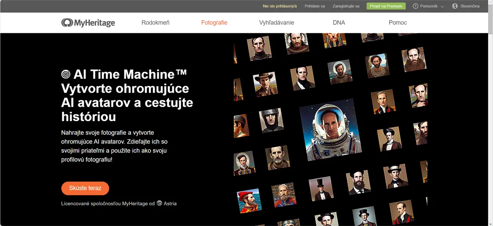Select the red cap sailor avatar thumbnail
This screenshot has width=493, height=226.
coord(249,201)
